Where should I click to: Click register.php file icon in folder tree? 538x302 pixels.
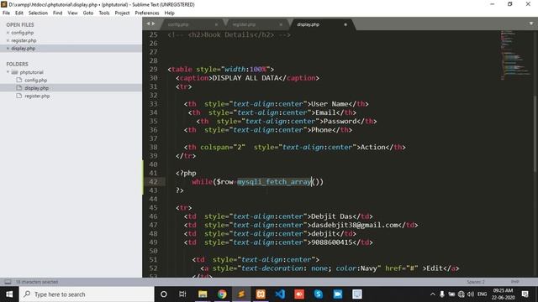pyautogui.click(x=19, y=96)
